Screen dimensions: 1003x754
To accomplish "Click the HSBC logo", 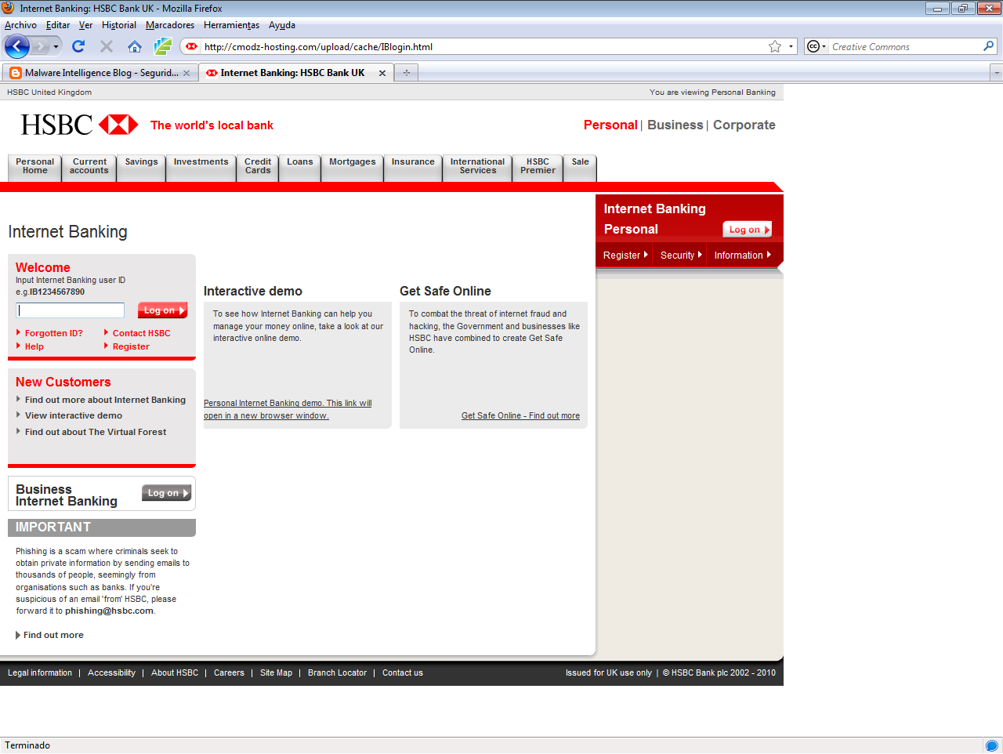I will point(79,125).
